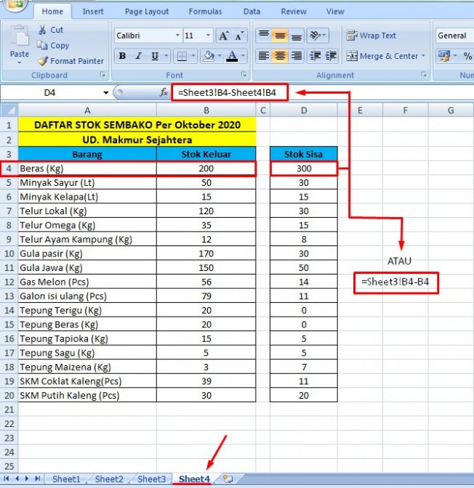474x488 pixels.
Task: Click the Accounting number format icon
Action: click(x=443, y=56)
